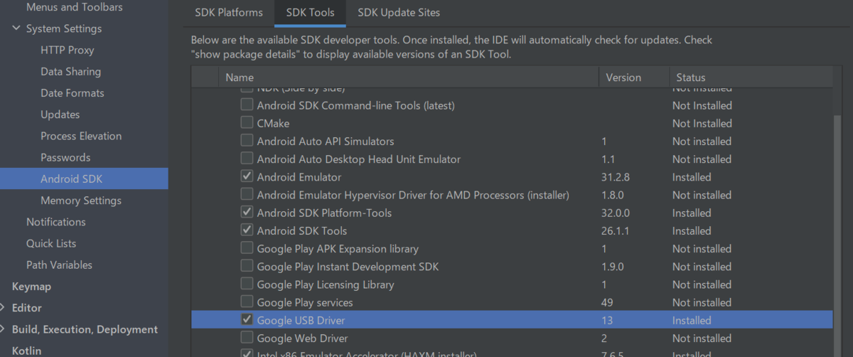The height and width of the screenshot is (357, 853).
Task: Open Path Variables settings
Action: click(x=60, y=265)
